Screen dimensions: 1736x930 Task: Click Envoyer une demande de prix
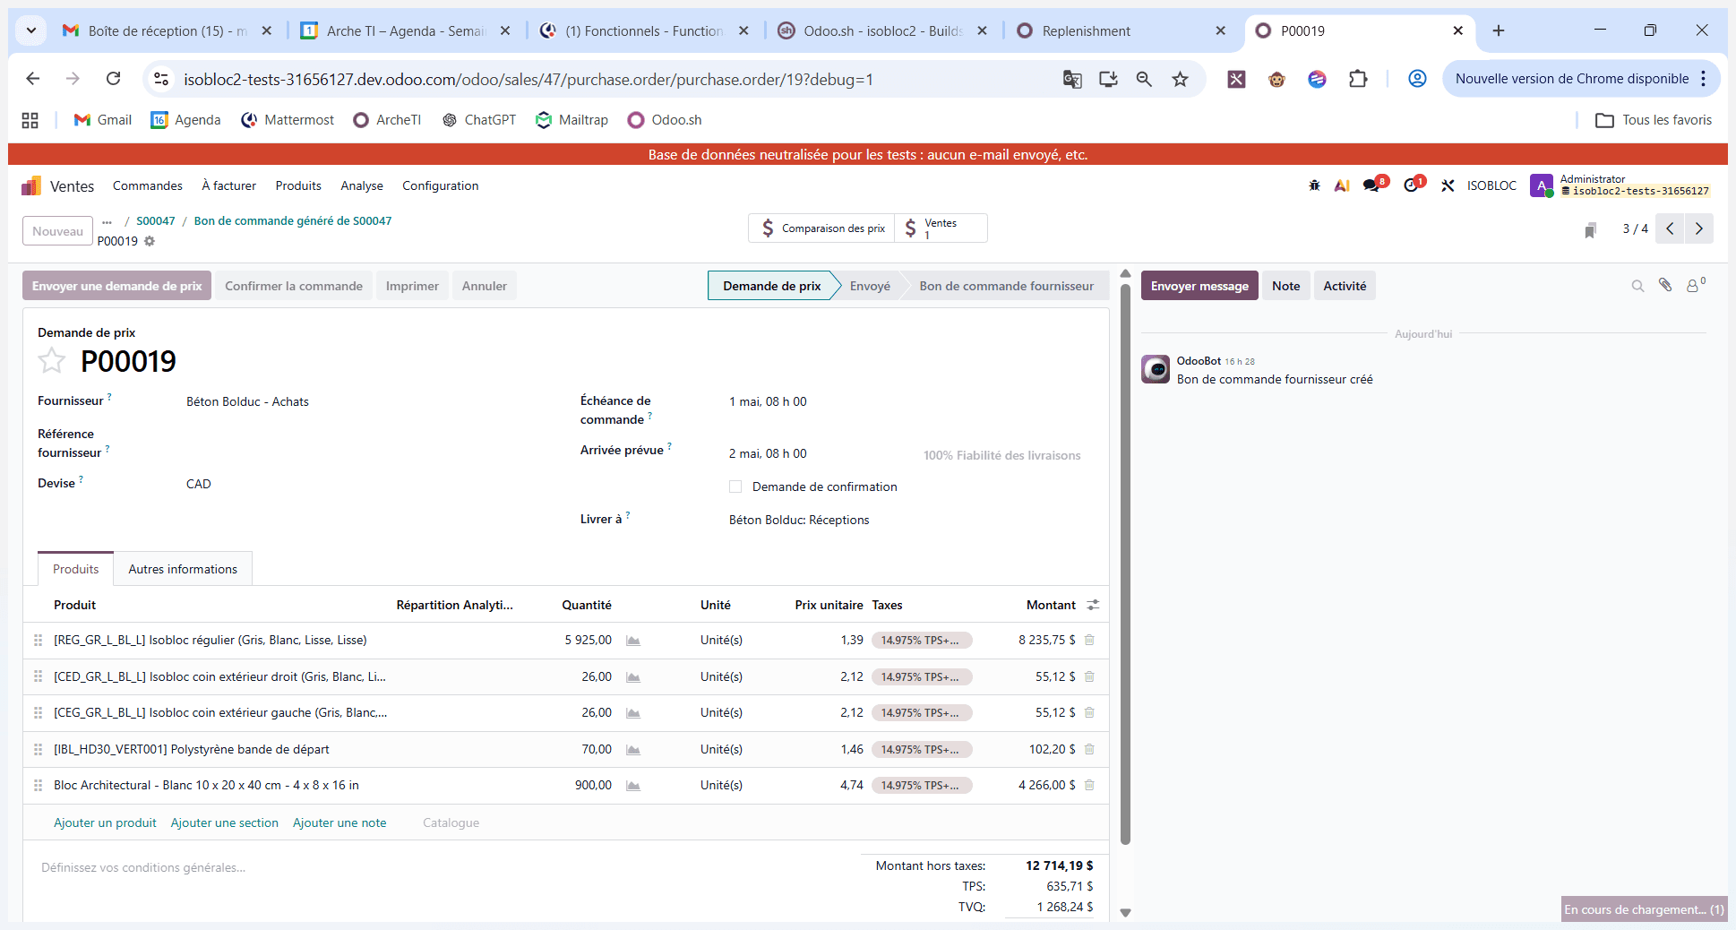[x=117, y=286]
